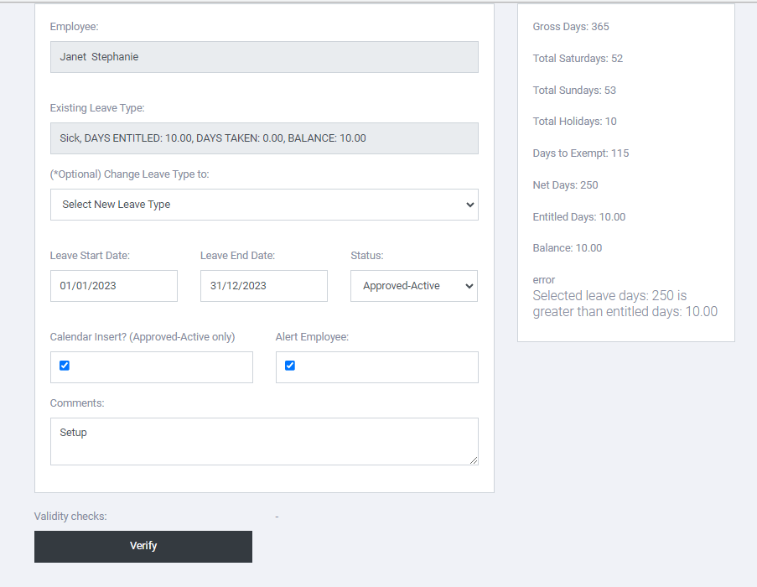Click the Existing Leave Type field

tap(264, 138)
